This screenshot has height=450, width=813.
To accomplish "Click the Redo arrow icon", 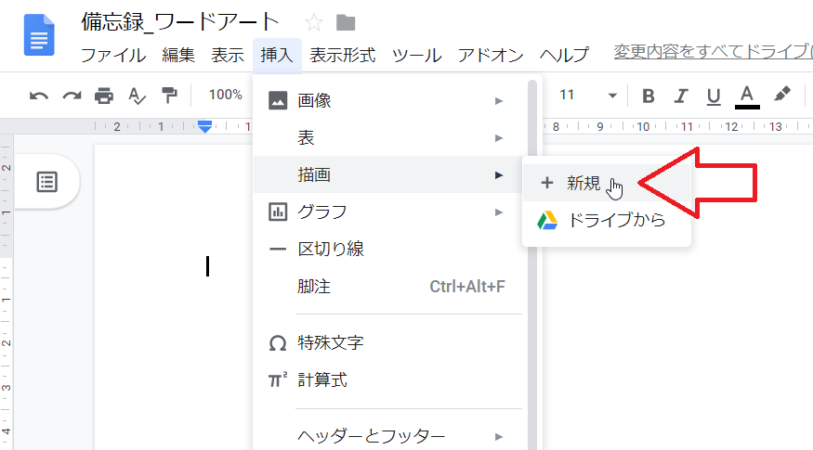I will (72, 95).
